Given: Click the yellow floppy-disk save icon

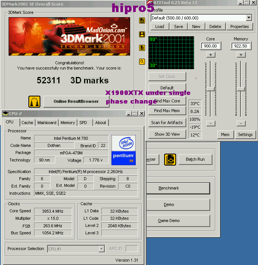Looking at the screenshot, I should click(142, 34).
